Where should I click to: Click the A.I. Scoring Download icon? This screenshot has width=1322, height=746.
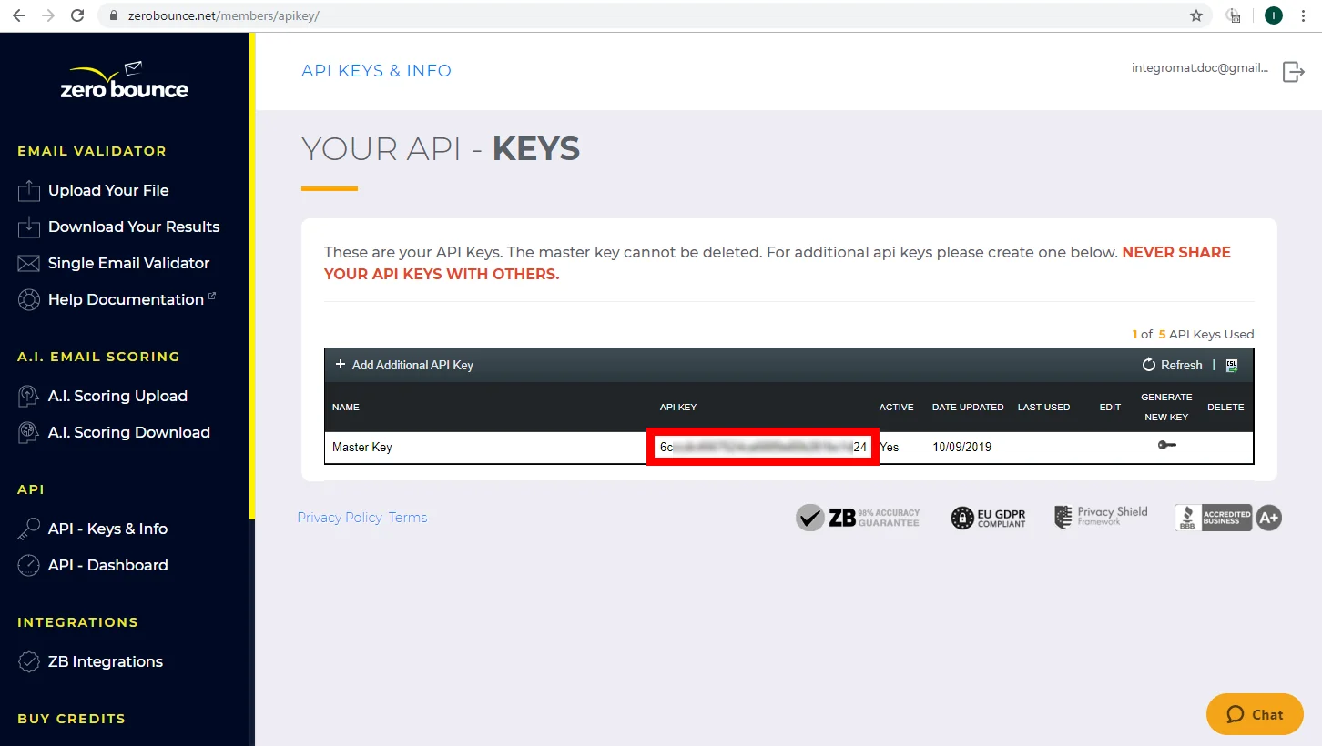[29, 432]
